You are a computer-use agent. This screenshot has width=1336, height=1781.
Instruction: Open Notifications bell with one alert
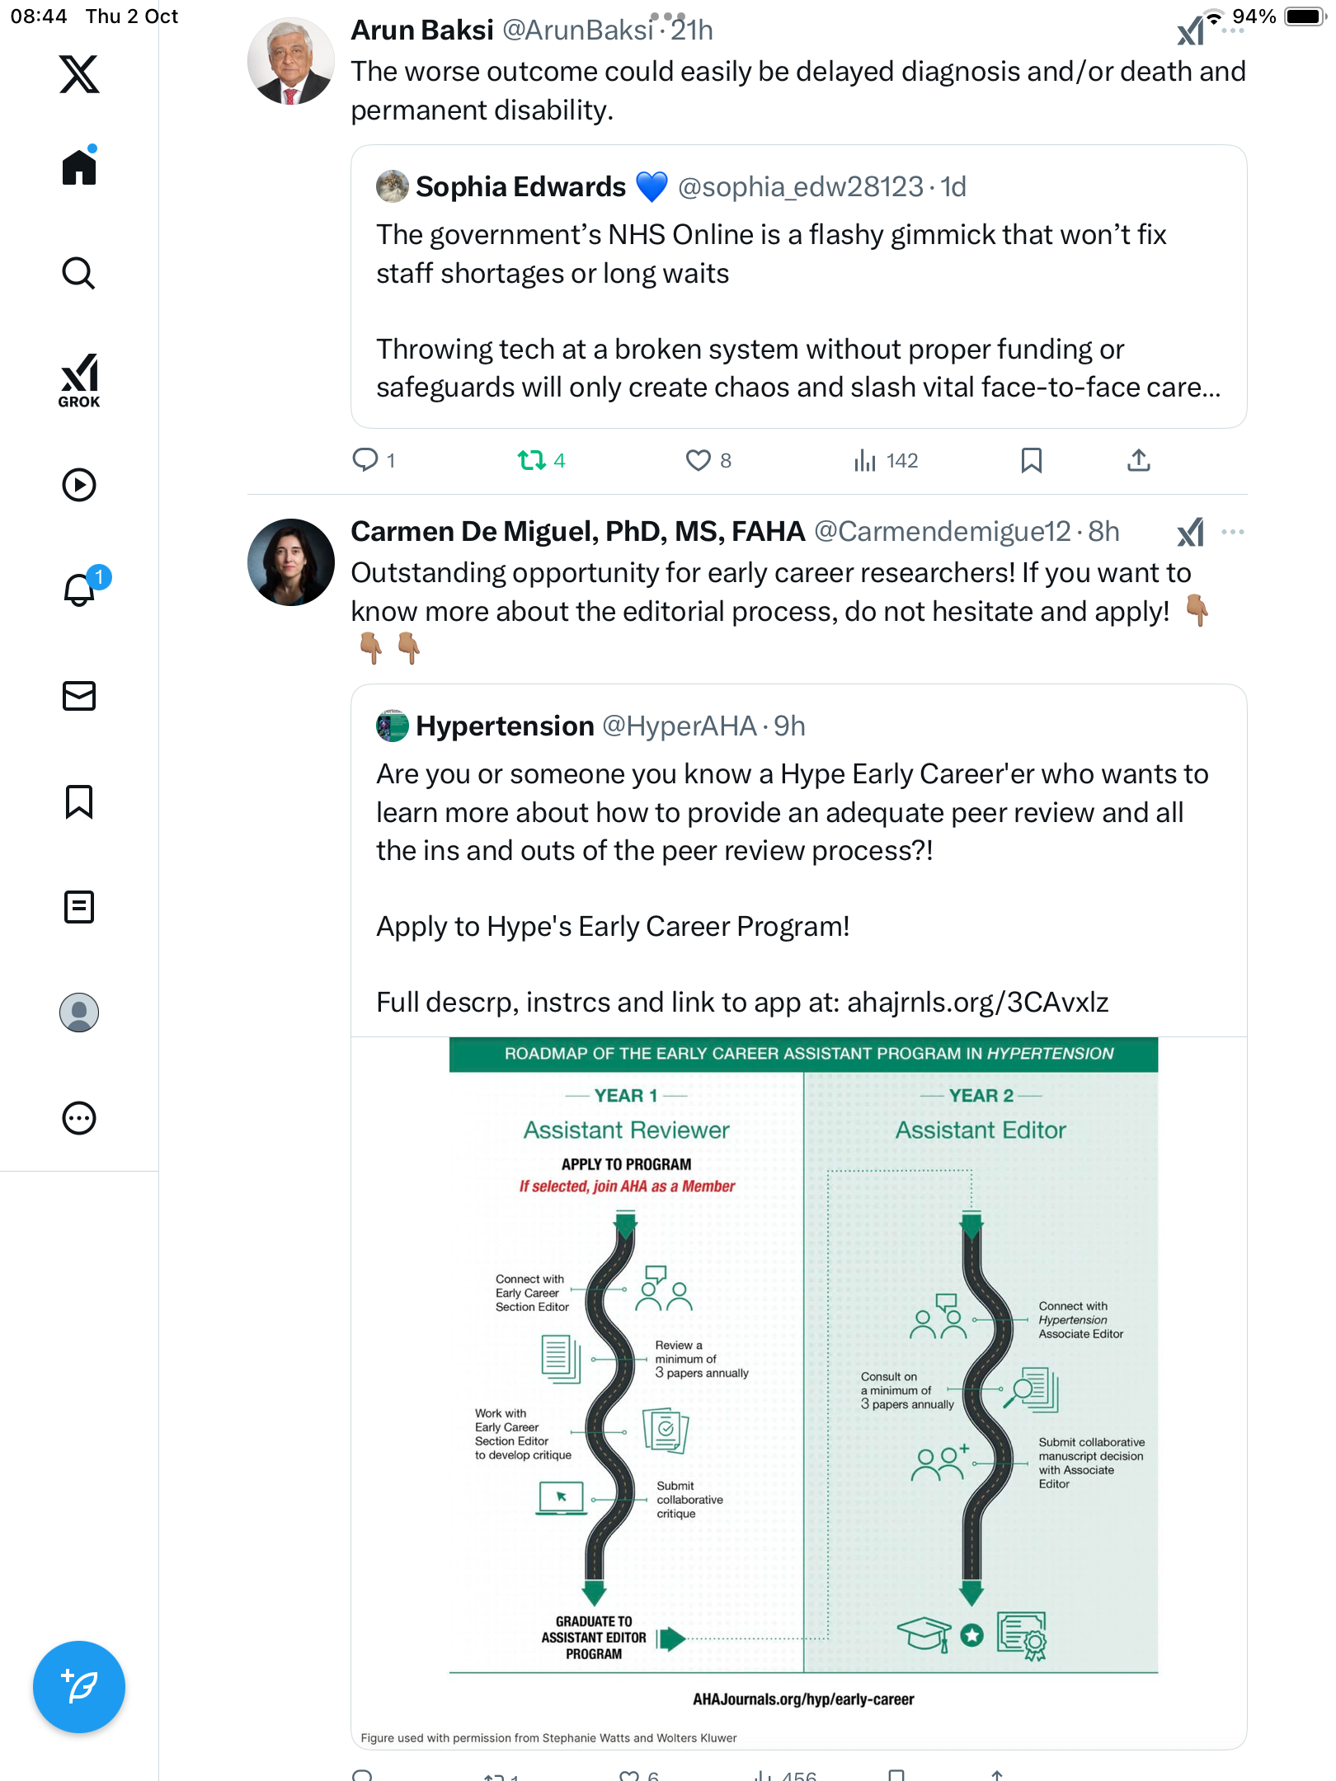point(80,590)
